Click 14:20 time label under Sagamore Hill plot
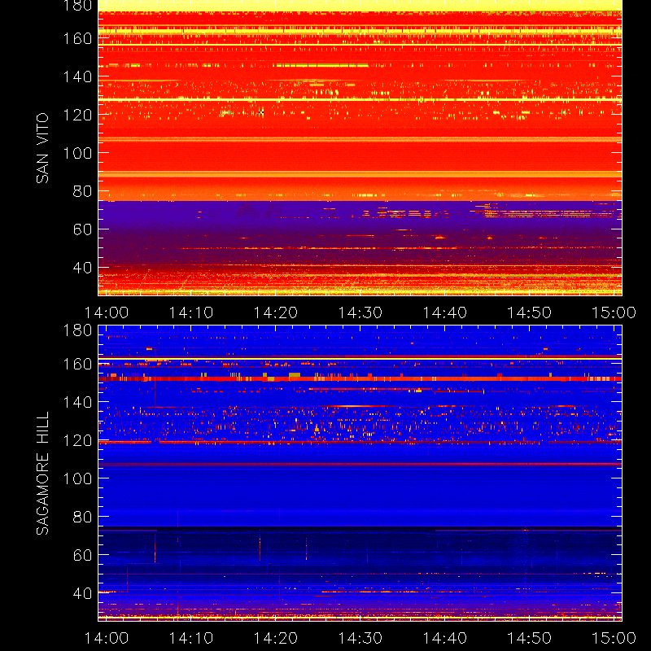 click(276, 638)
